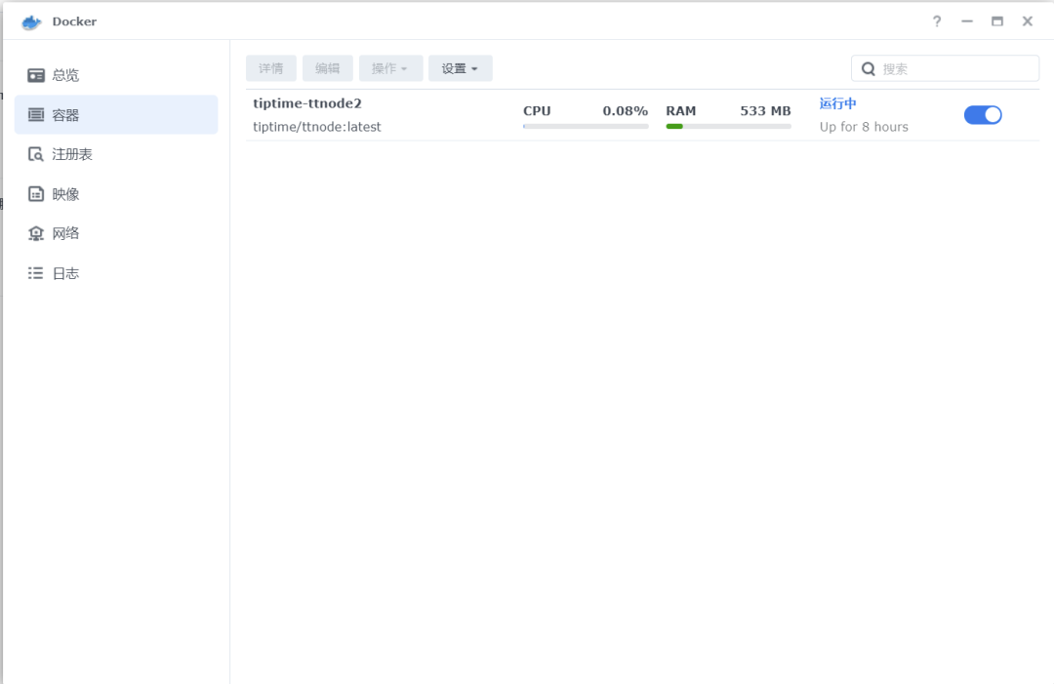Click the CPU label in container row
This screenshot has width=1054, height=684.
[537, 111]
